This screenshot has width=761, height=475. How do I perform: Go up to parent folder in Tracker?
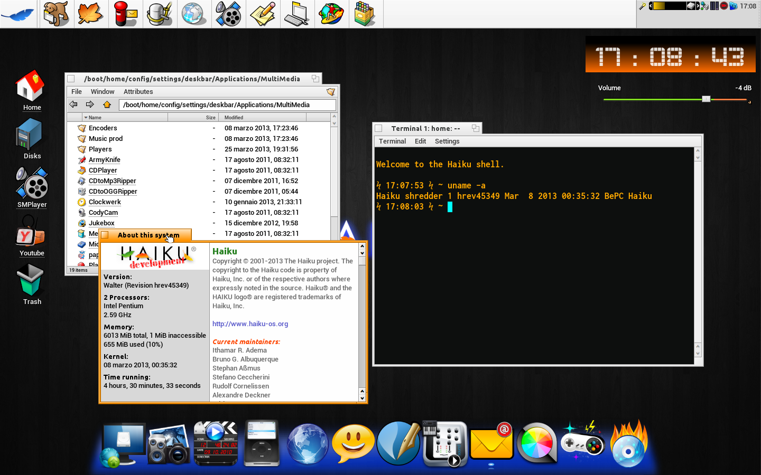point(107,104)
